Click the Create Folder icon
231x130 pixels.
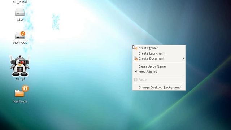coord(136,48)
